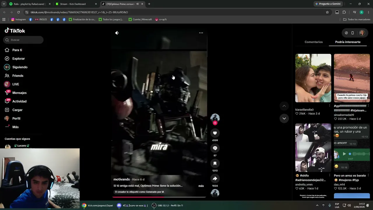This screenshot has width=373, height=210.
Task: Show hidden system tray icons
Action: point(317,205)
